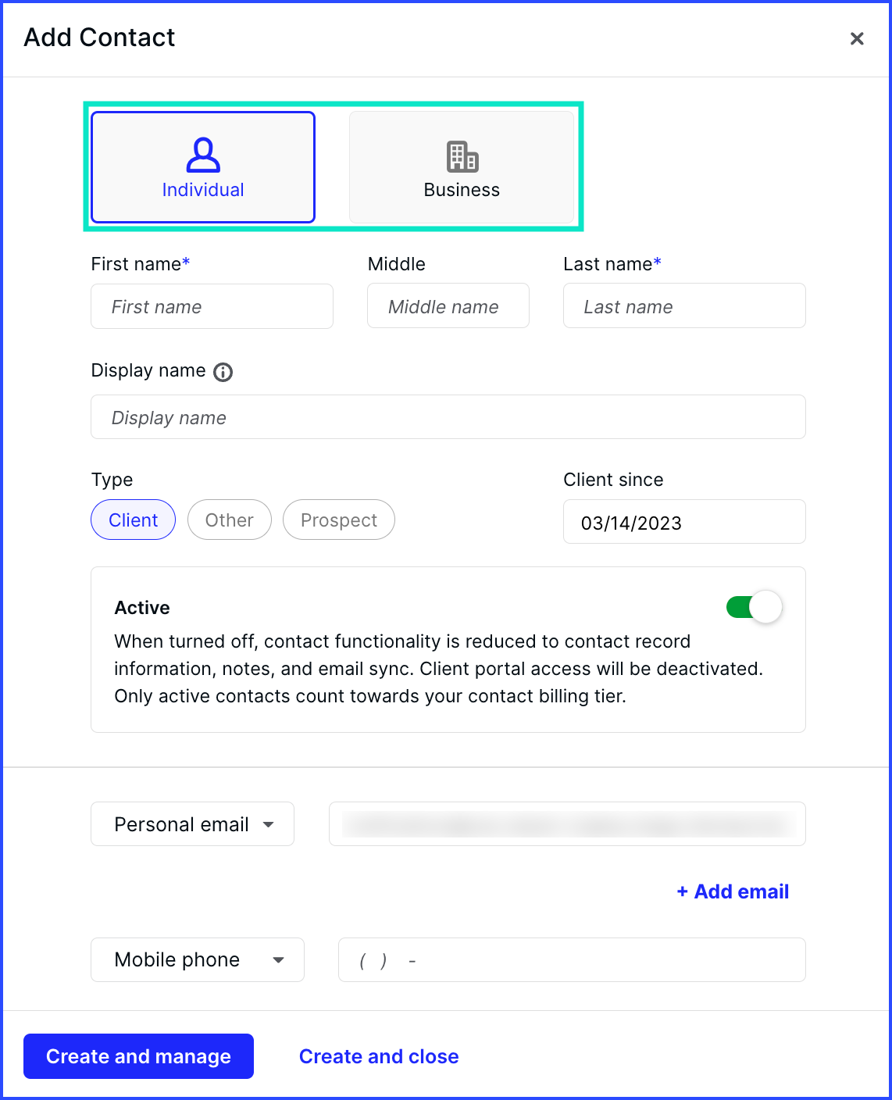Viewport: 892px width, 1100px height.
Task: Choose the Prospect type option
Action: click(339, 520)
